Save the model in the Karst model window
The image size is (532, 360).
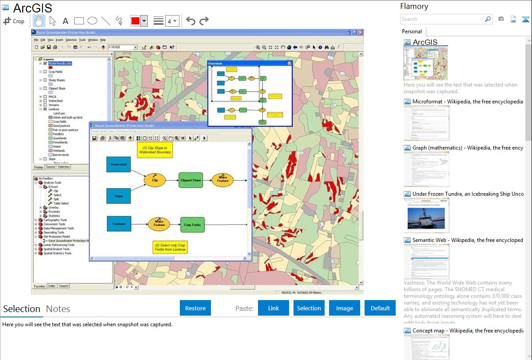coord(94,138)
